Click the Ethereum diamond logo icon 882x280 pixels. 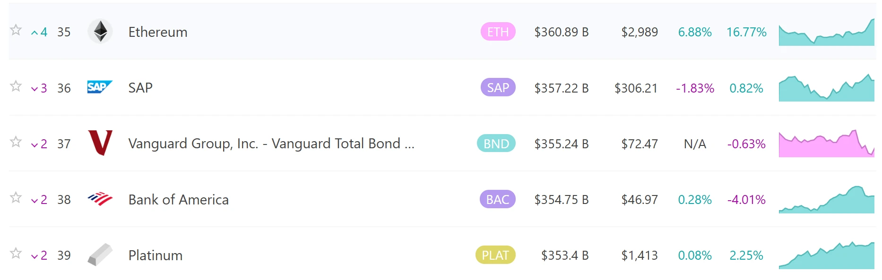pos(100,32)
